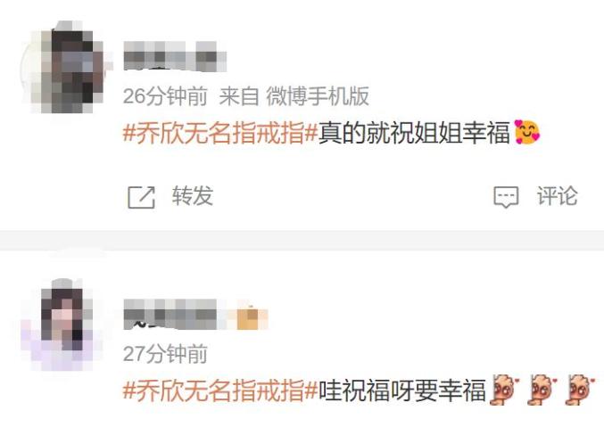
Task: Click the post text 真的就祝姐姐幸福
Action: [415, 132]
